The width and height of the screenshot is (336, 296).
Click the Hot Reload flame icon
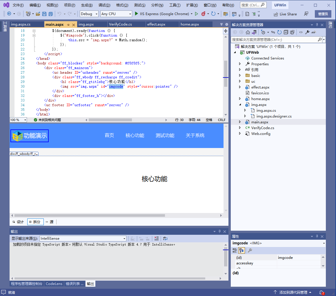[x=203, y=14]
